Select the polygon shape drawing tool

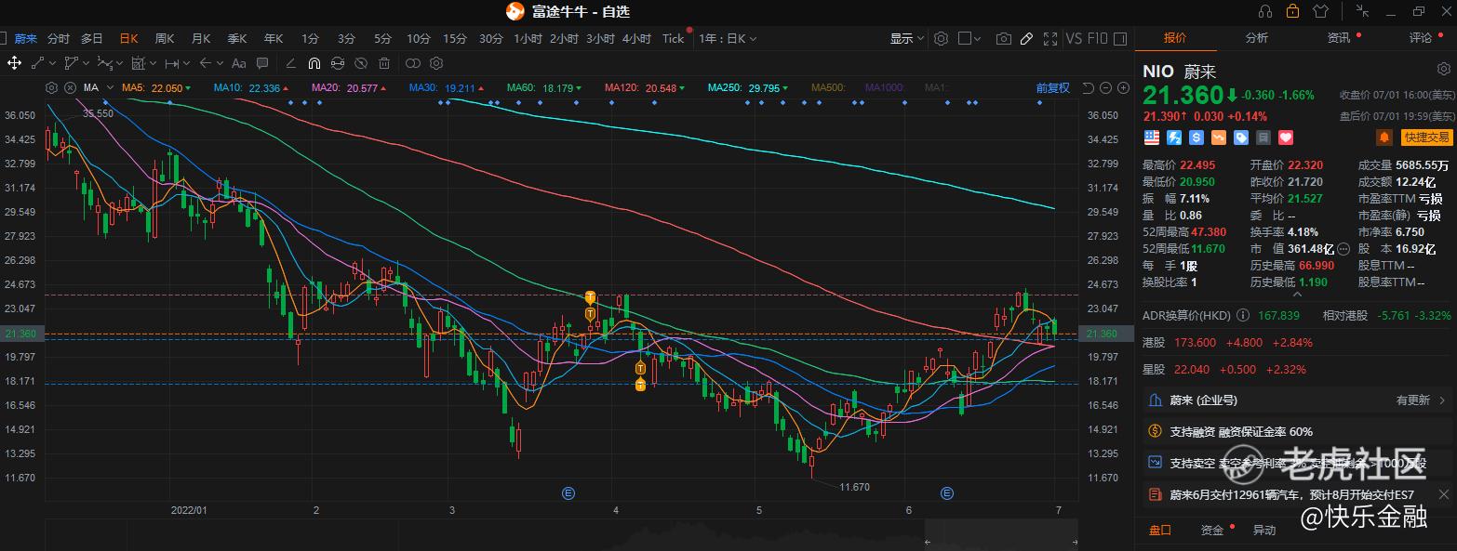pyautogui.click(x=71, y=63)
